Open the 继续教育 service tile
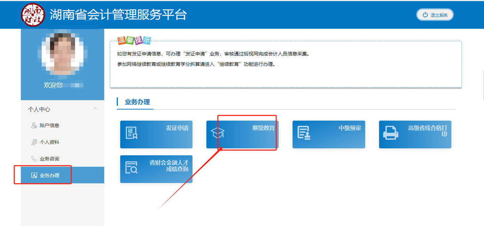Viewport: 484px width, 226px height. [242, 134]
